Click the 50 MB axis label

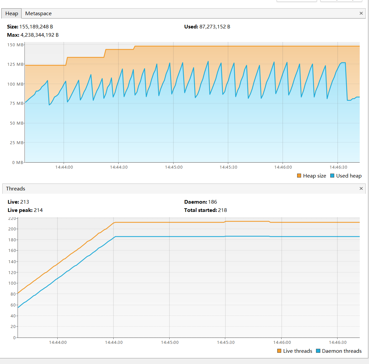[x=17, y=123]
